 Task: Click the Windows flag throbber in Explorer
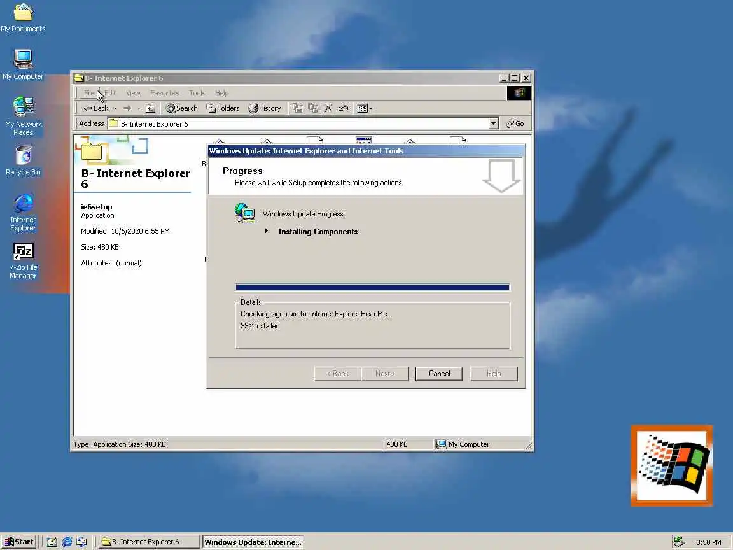click(519, 92)
